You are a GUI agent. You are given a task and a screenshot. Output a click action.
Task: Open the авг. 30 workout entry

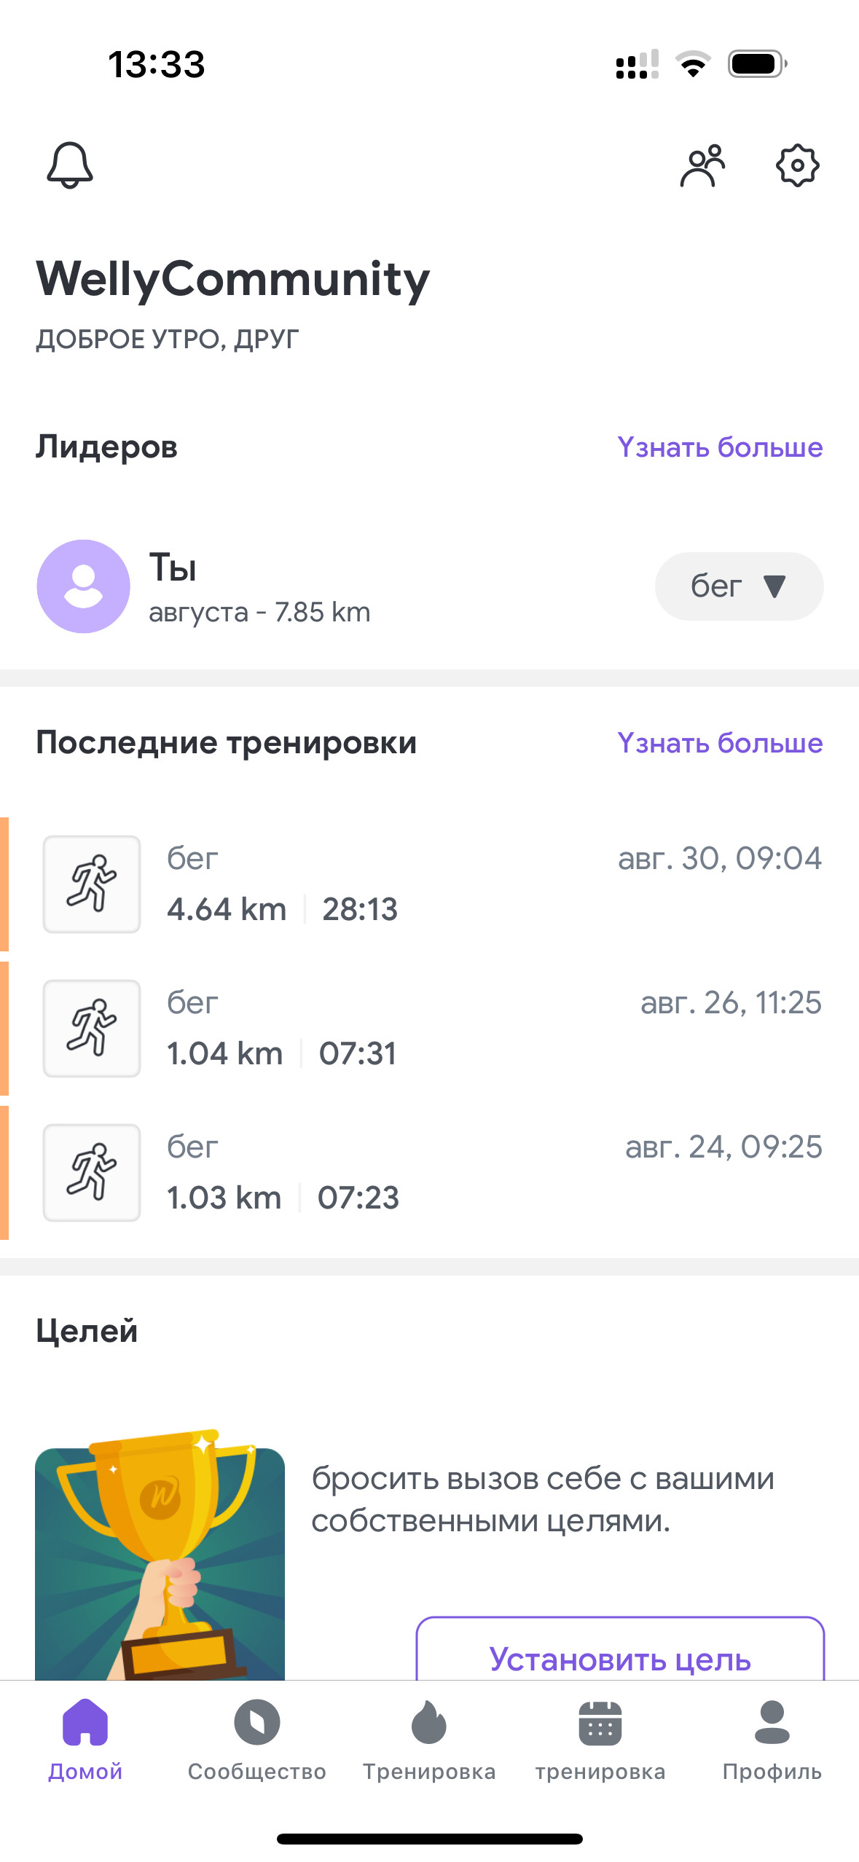point(430,884)
